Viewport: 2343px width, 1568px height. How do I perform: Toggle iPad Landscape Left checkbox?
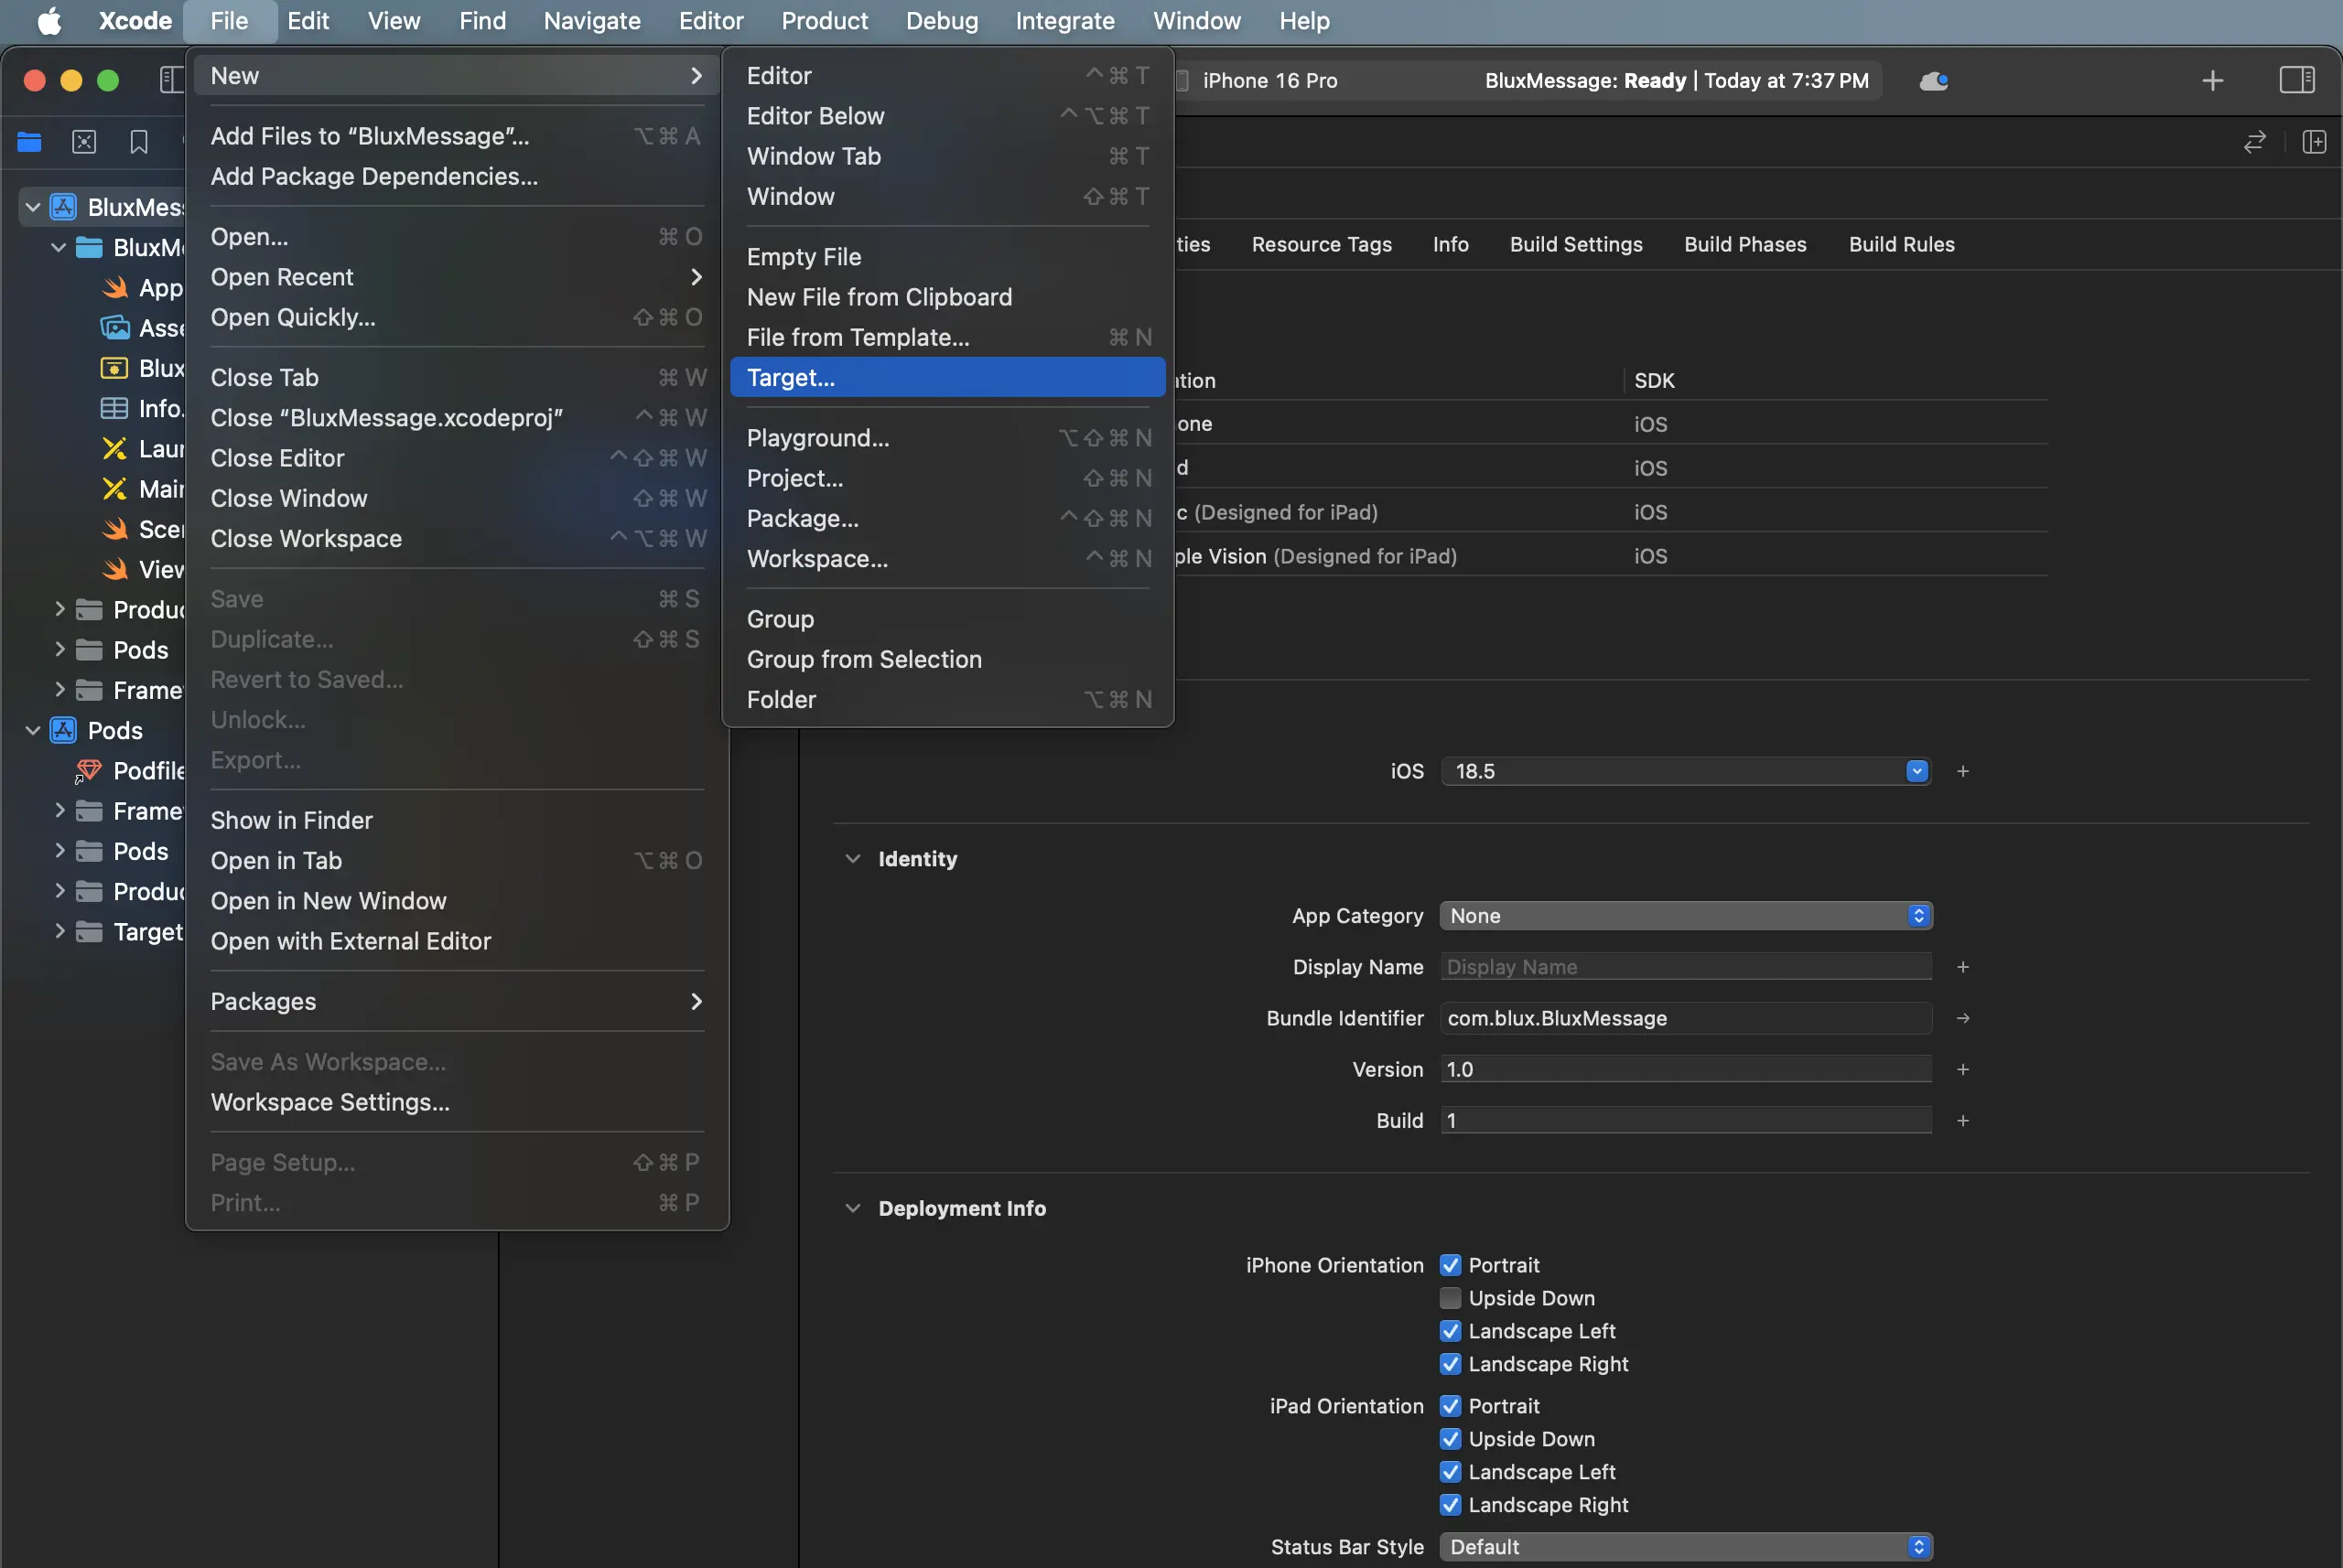pos(1451,1472)
